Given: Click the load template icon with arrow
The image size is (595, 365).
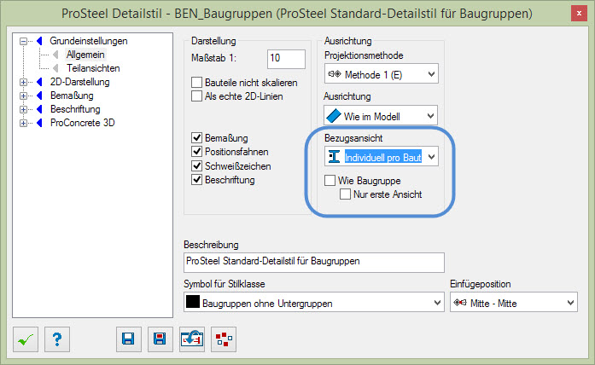Looking at the screenshot, I should click(x=192, y=339).
